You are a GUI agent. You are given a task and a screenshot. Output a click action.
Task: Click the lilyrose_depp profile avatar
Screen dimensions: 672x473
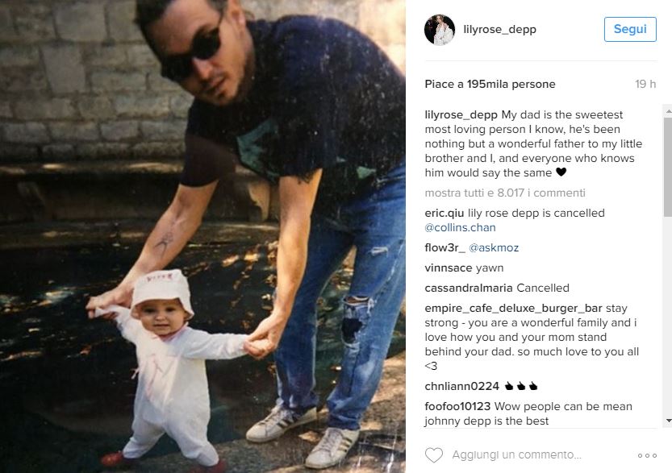(x=440, y=30)
